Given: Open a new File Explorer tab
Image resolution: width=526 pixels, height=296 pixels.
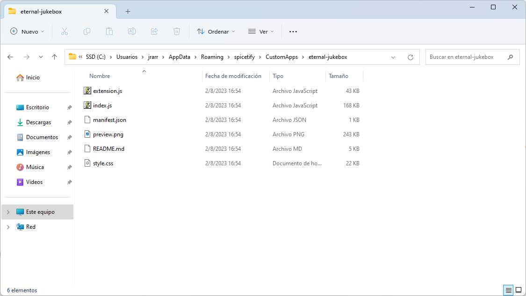Looking at the screenshot, I should [x=128, y=11].
